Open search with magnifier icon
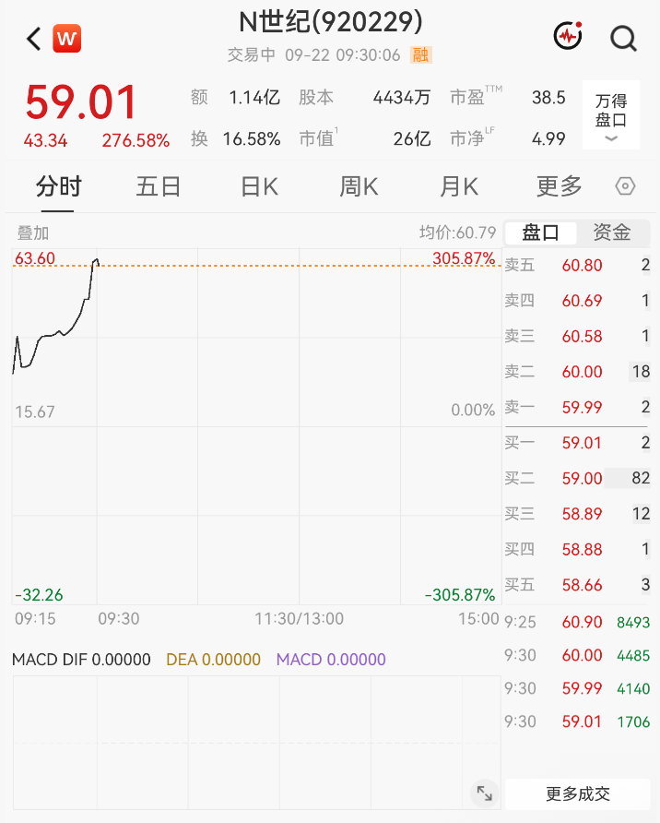 point(623,39)
